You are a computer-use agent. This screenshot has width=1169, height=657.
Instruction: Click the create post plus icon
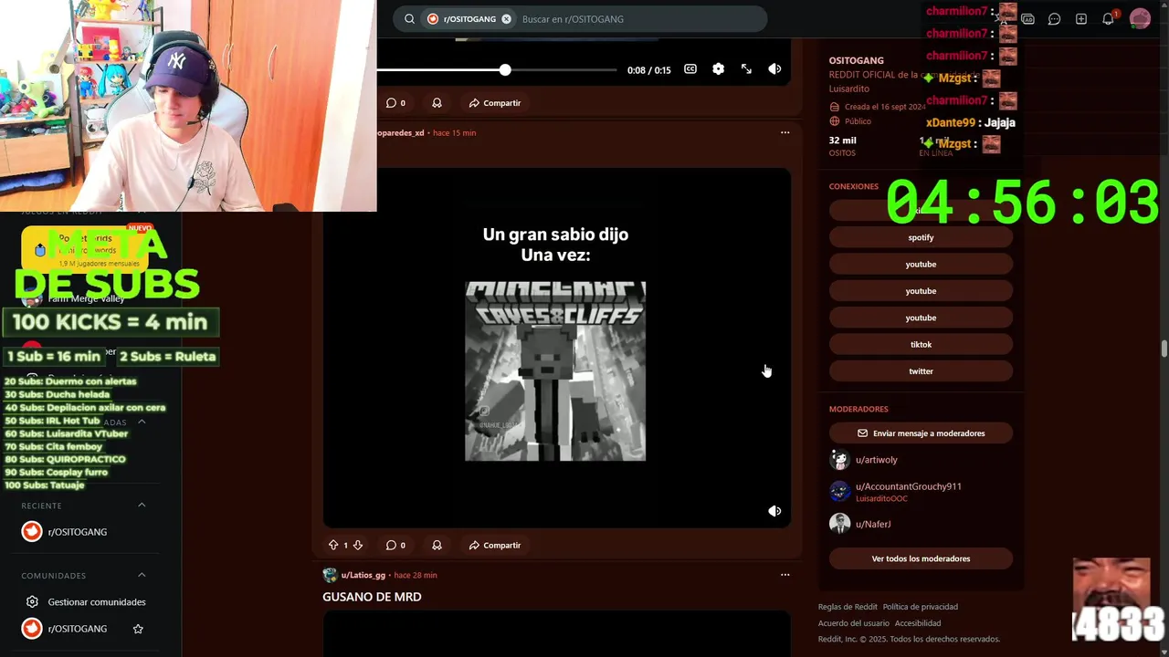1081,18
